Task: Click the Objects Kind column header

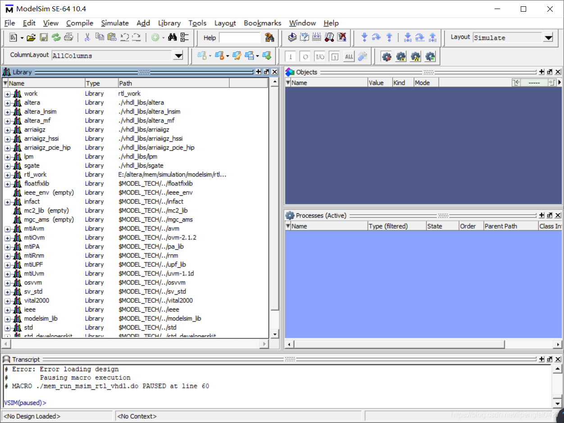Action: 403,83
